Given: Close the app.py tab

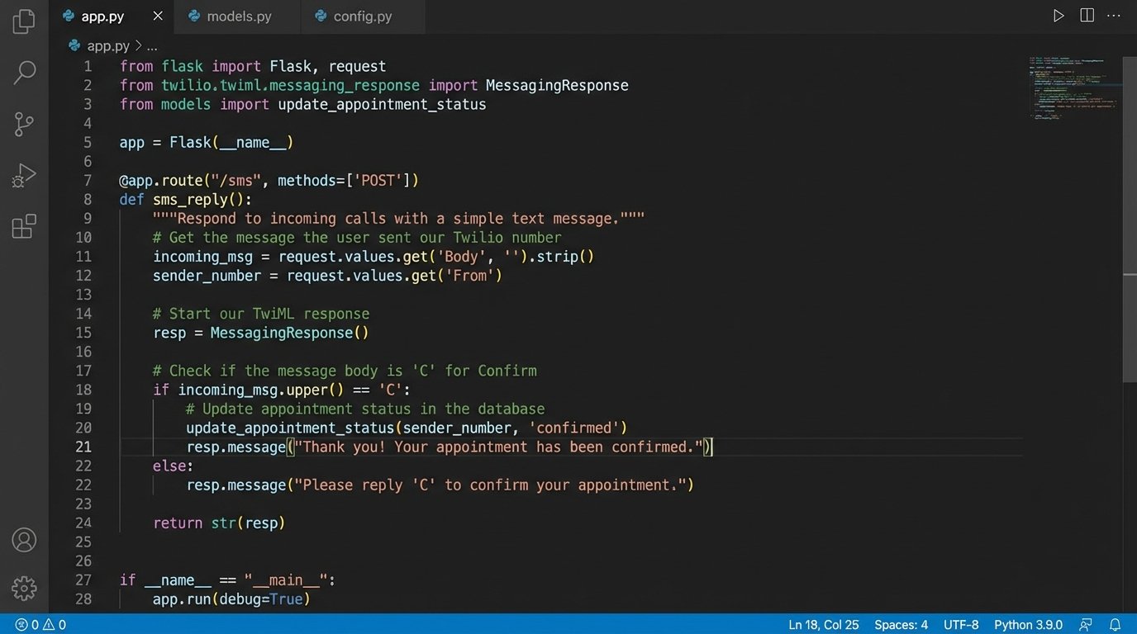Looking at the screenshot, I should click(x=158, y=16).
